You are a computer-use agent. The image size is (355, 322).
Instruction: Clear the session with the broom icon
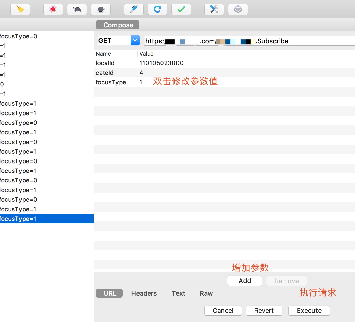coord(20,9)
